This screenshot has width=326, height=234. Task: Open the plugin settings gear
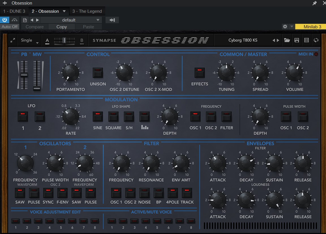pyautogui.click(x=285, y=27)
